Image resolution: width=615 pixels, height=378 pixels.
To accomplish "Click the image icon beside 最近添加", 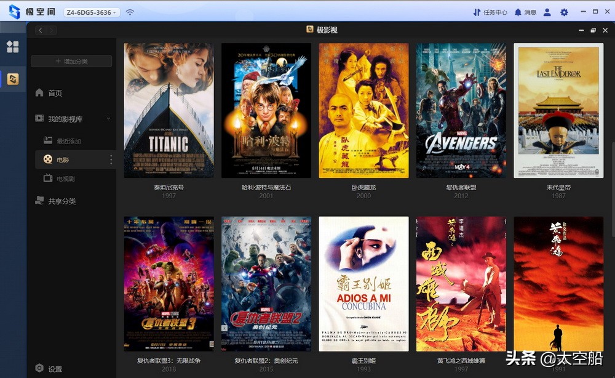I will coord(48,140).
